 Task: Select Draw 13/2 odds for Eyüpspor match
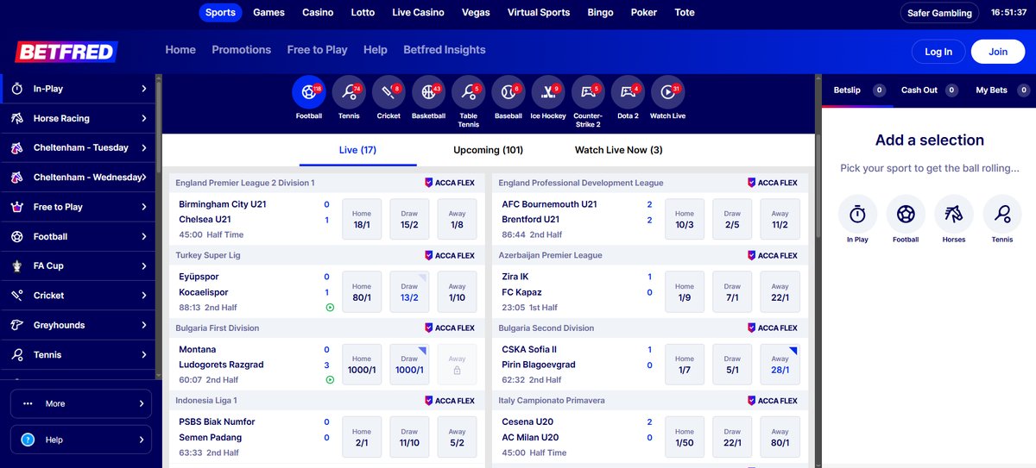(x=409, y=291)
